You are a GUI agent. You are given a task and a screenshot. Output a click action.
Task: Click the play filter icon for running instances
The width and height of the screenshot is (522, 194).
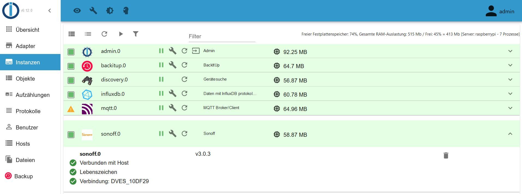121,34
